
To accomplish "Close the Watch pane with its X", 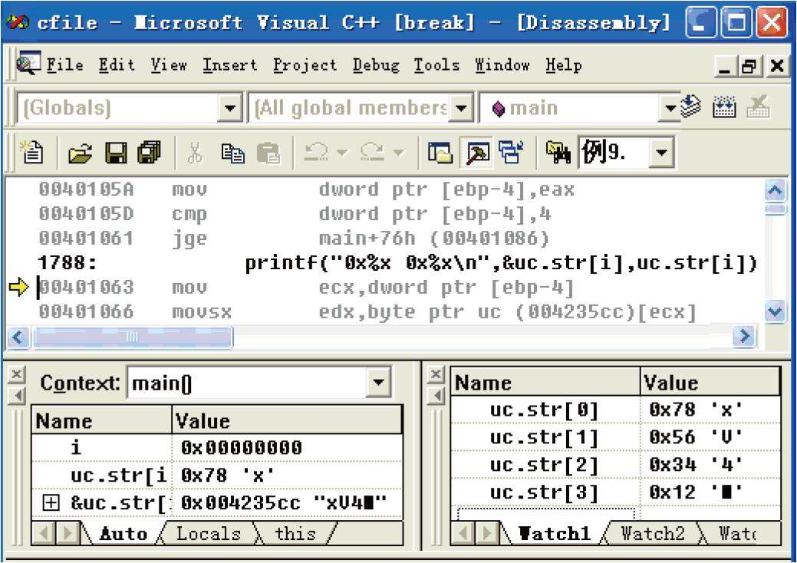I will point(435,374).
